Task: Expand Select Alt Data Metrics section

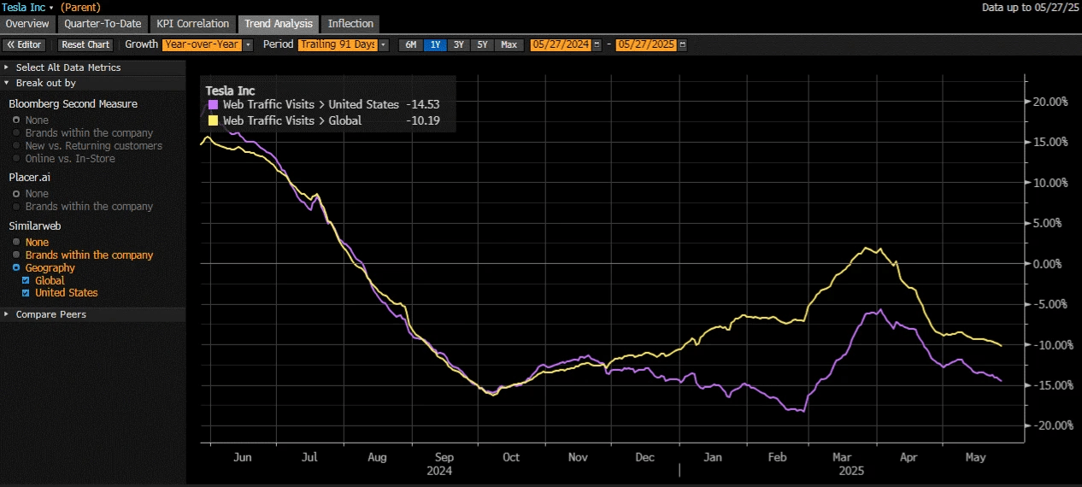Action: click(92, 67)
